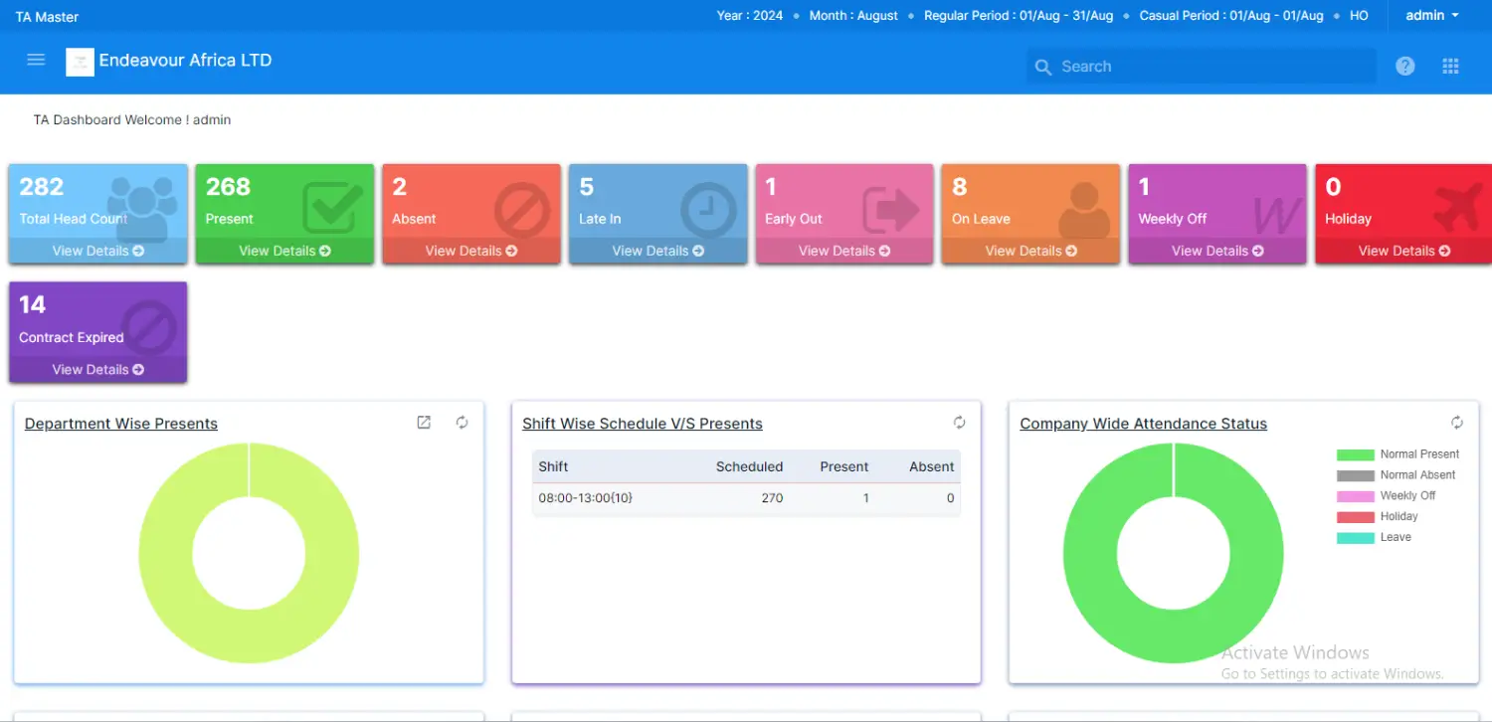Refresh the Department Wise Presents chart
1492x722 pixels.
tap(463, 423)
